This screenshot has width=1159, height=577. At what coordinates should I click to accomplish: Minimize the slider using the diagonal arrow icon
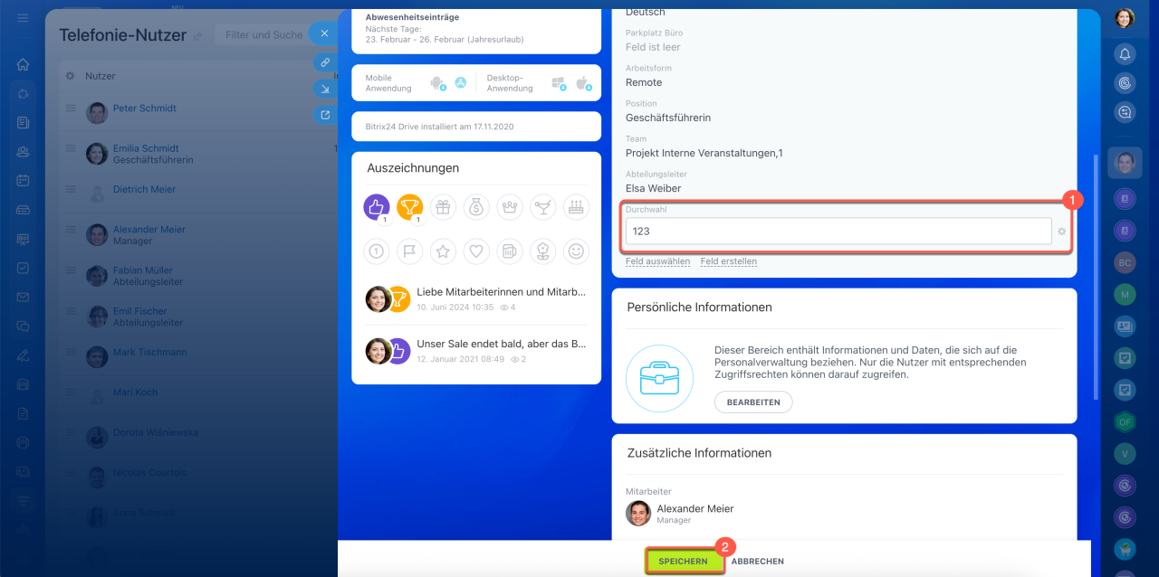[324, 89]
